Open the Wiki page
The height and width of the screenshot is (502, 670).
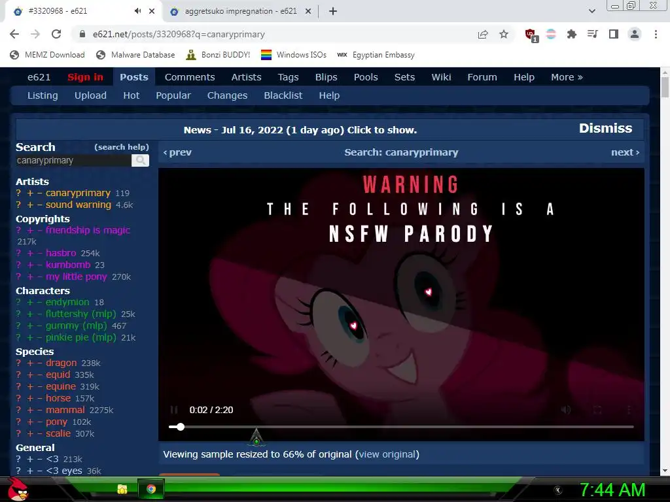(x=442, y=77)
